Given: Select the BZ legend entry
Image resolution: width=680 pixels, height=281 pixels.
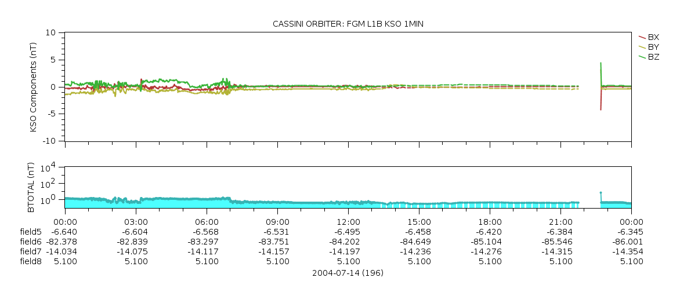Looking at the screenshot, I should tap(649, 57).
